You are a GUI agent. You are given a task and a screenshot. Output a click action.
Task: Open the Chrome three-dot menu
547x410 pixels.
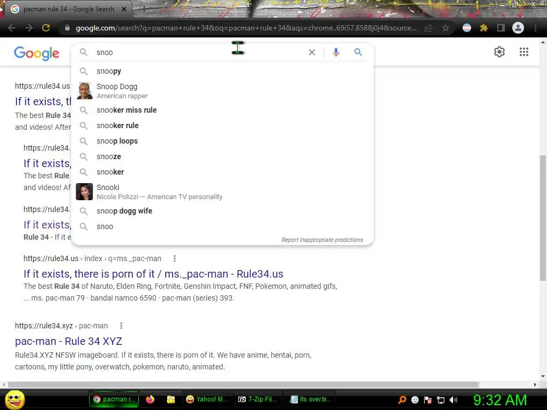click(x=535, y=28)
